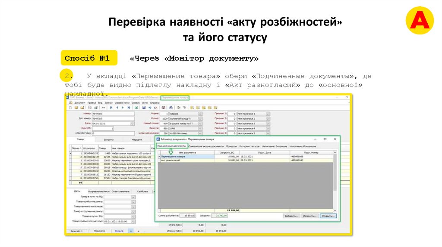Select goods row with code 30035

(111, 161)
